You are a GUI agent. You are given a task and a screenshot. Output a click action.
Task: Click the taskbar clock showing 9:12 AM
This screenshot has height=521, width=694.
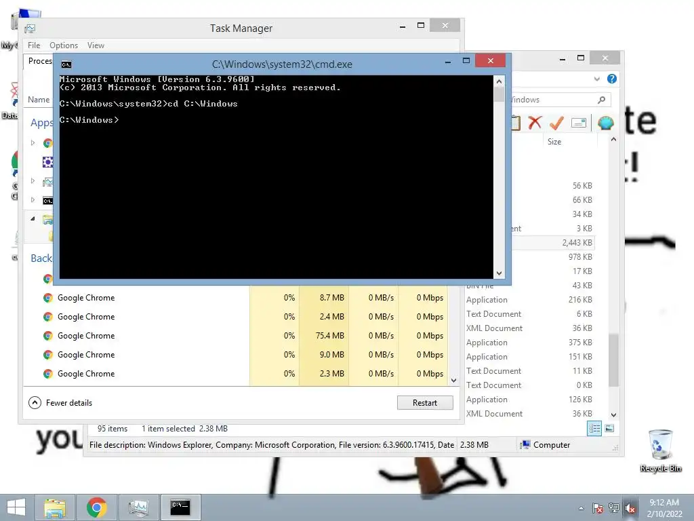(664, 508)
